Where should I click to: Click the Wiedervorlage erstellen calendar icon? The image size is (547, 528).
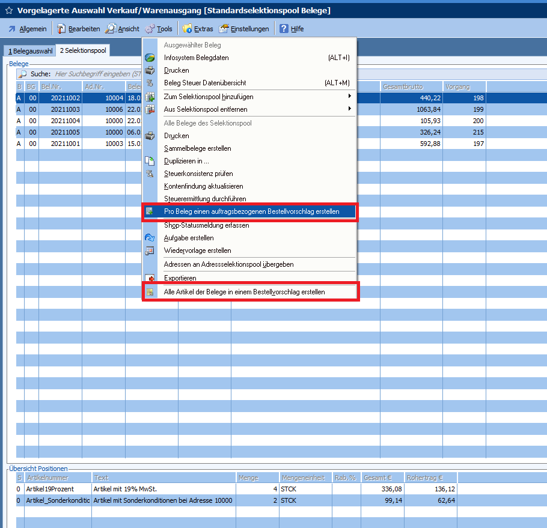click(150, 250)
